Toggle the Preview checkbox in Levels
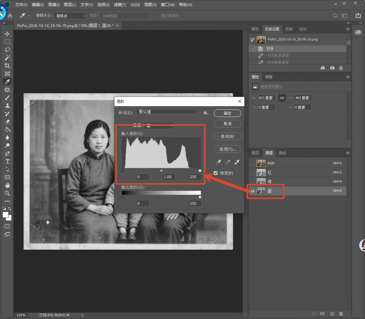Viewport: 365px width, 319px height. coord(216,173)
